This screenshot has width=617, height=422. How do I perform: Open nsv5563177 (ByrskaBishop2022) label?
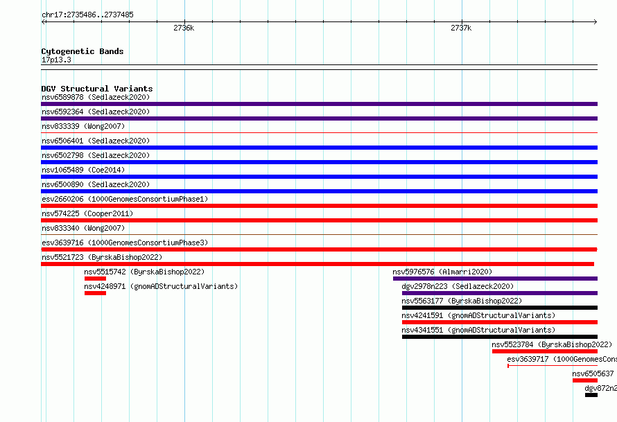point(462,301)
